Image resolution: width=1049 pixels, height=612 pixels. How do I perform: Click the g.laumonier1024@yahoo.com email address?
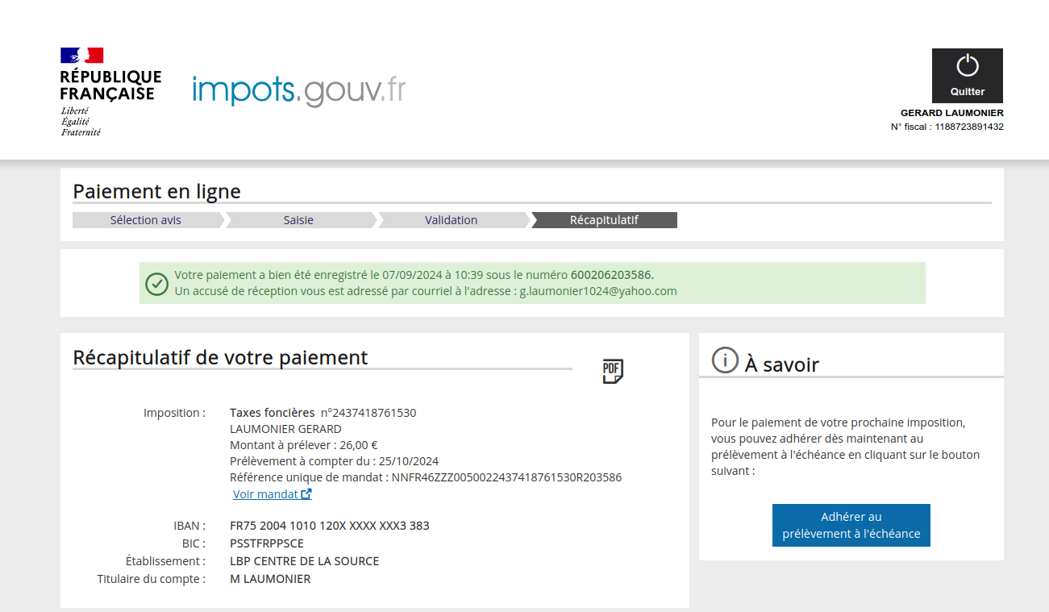(597, 291)
